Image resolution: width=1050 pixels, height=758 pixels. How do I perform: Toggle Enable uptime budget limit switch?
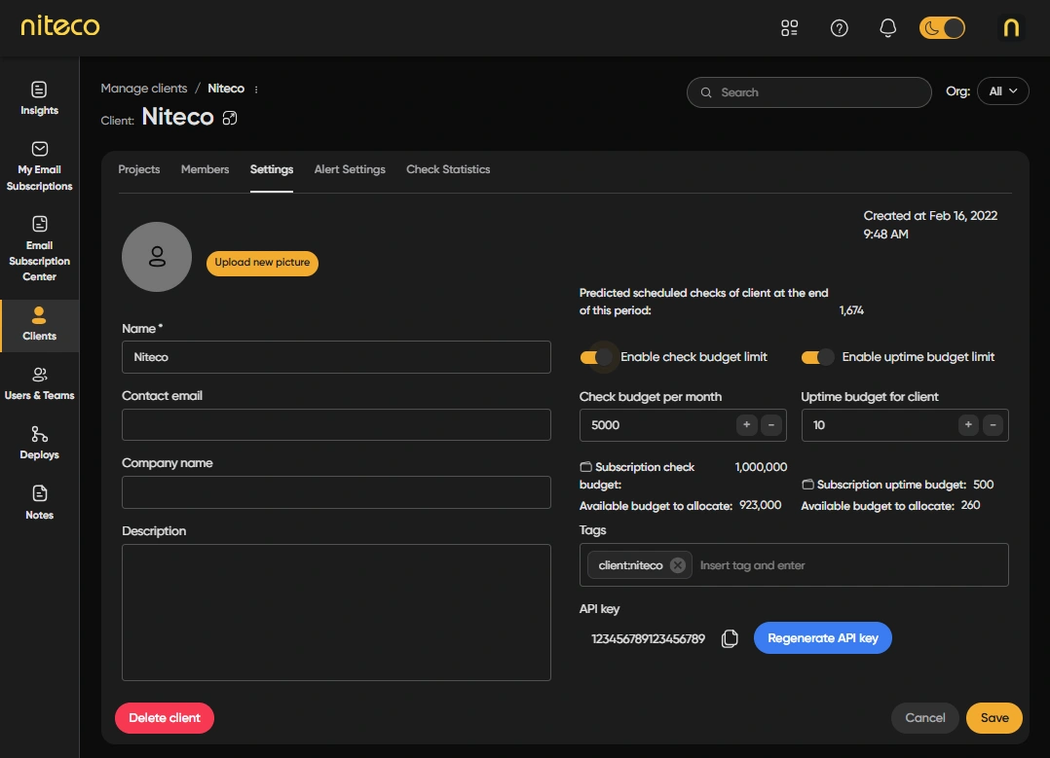point(817,357)
